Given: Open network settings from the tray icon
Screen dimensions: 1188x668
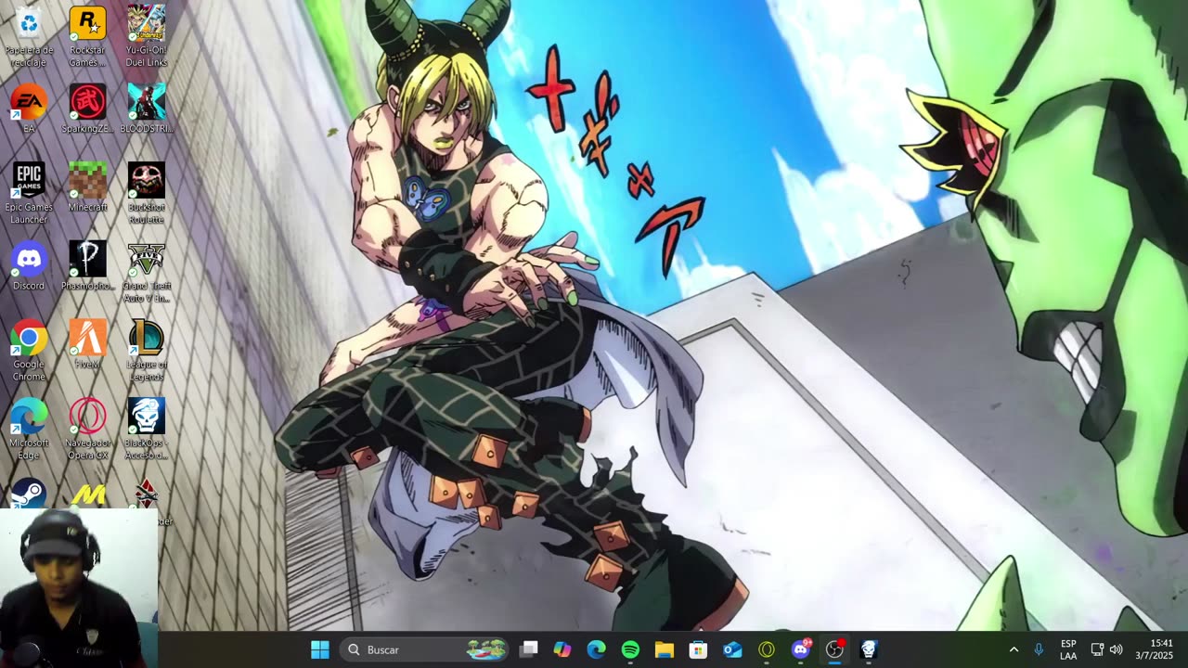Looking at the screenshot, I should point(1097,649).
